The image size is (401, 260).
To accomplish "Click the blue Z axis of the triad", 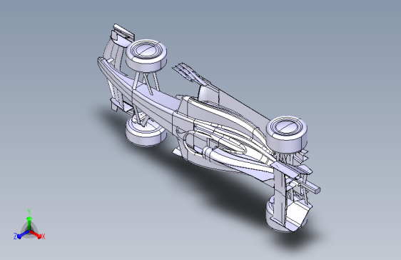I will click(23, 234).
